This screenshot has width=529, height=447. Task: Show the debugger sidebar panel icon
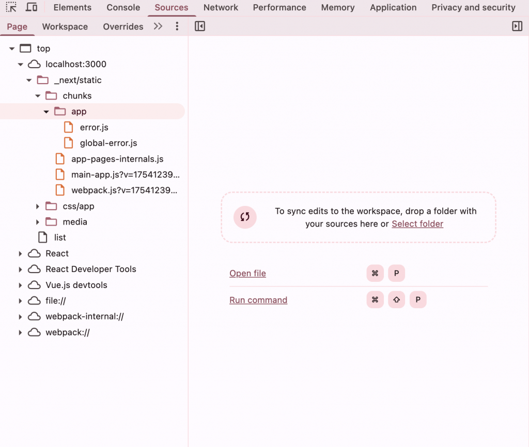coord(517,26)
